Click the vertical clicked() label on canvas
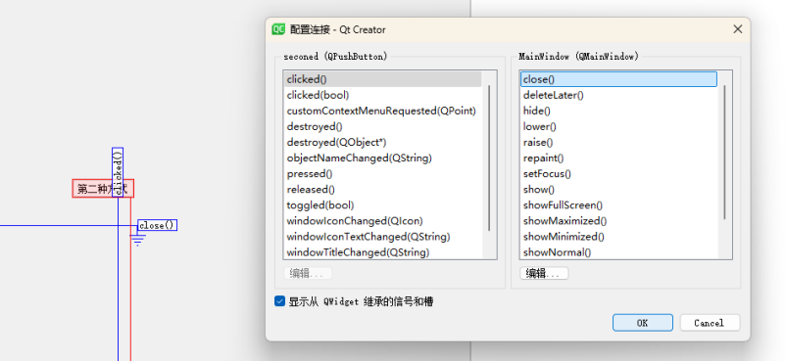Viewport: 786px width, 361px height. [118, 172]
